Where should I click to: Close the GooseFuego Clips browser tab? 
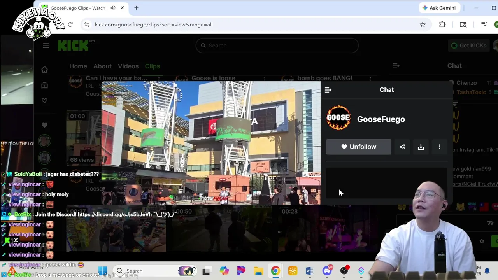click(x=122, y=8)
